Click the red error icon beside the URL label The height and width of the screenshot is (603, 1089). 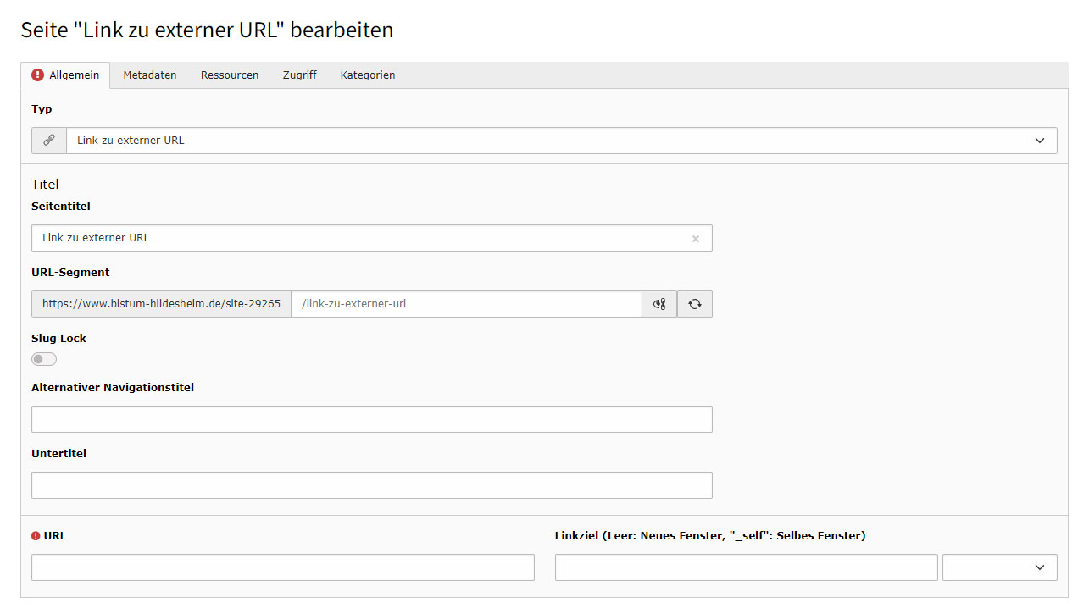[36, 536]
